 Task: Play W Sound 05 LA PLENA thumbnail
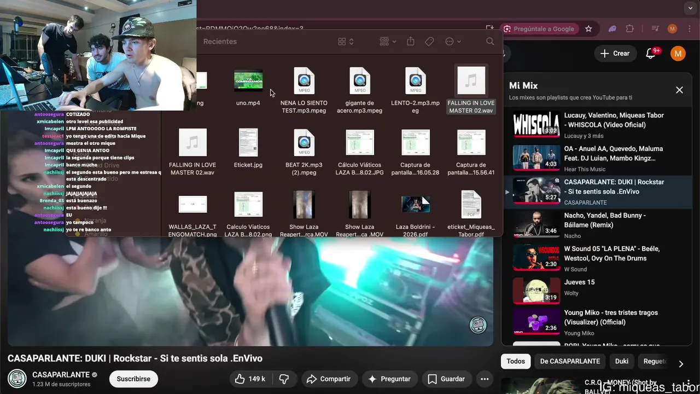pos(536,258)
